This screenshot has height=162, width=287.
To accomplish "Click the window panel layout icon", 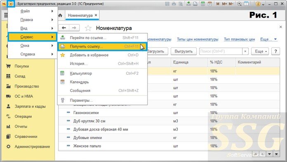I will pos(246,4).
